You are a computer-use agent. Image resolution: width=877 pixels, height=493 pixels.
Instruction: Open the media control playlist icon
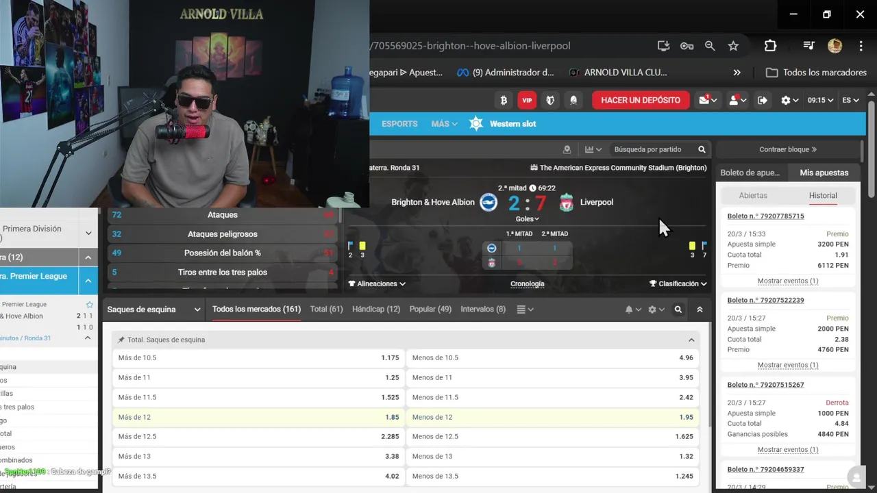808,46
